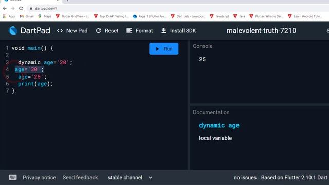Click the Documentation panel header
Viewport: 329px width, 185px height.
pos(211,112)
